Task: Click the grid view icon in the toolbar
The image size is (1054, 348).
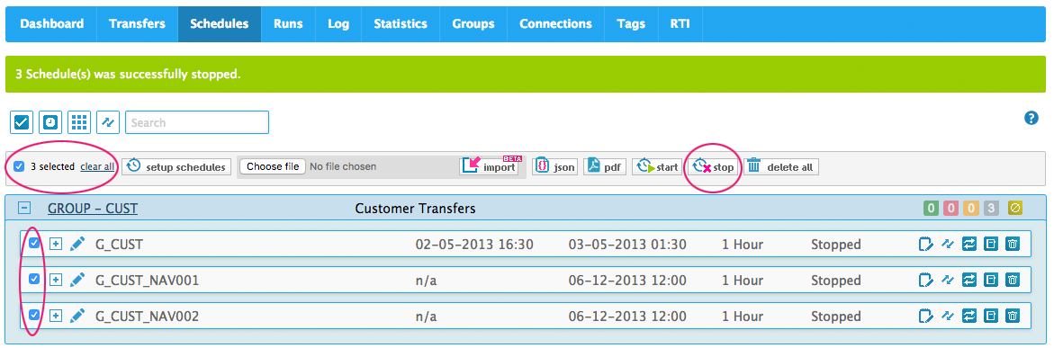Action: click(x=79, y=122)
